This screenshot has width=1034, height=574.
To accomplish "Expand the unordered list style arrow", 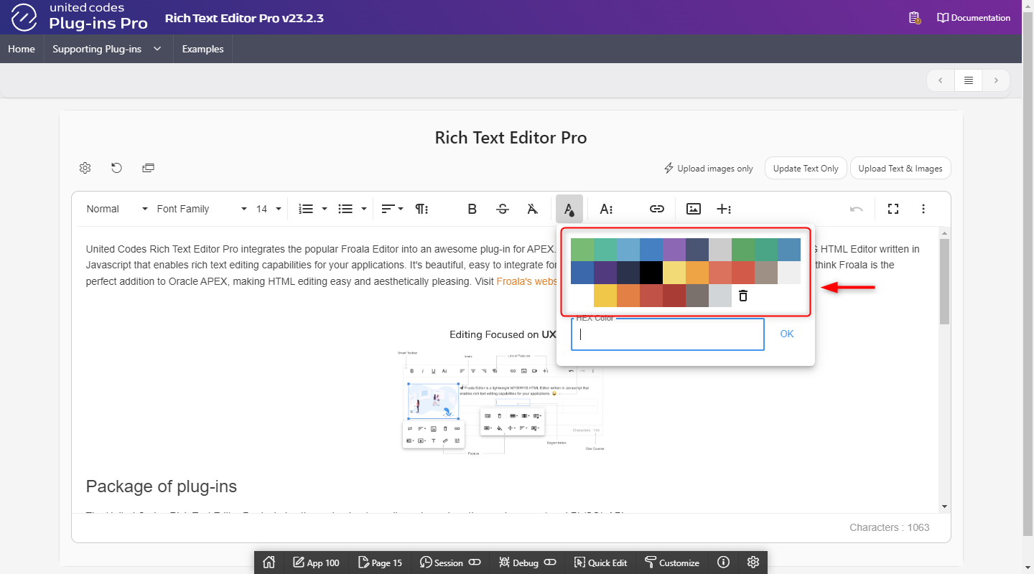I will click(x=364, y=209).
